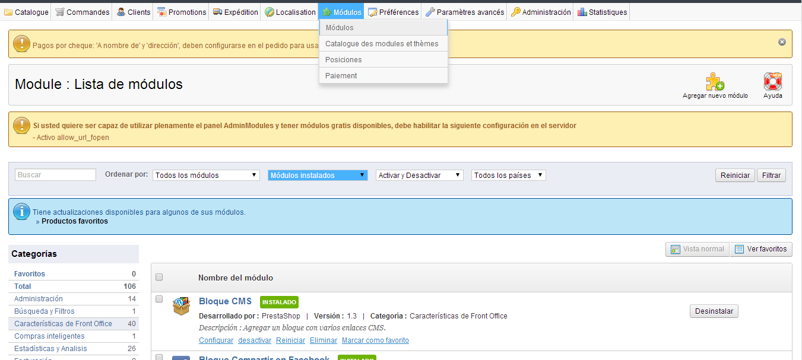Open the Activar y Desactivar dropdown

[420, 175]
